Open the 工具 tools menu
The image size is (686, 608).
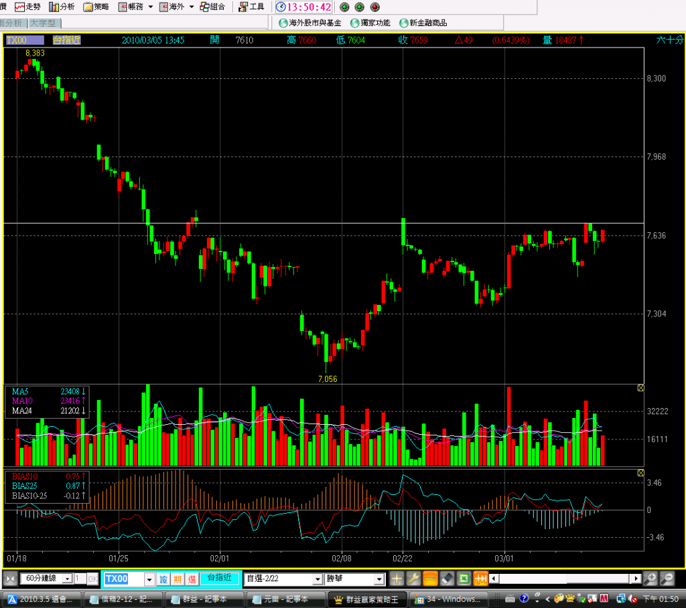252,7
